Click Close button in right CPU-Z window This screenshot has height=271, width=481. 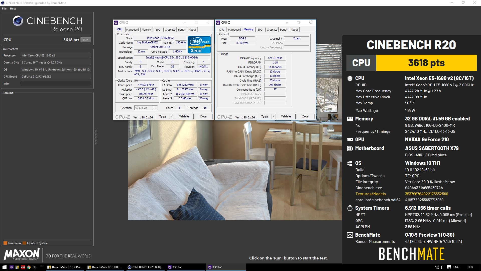305,116
